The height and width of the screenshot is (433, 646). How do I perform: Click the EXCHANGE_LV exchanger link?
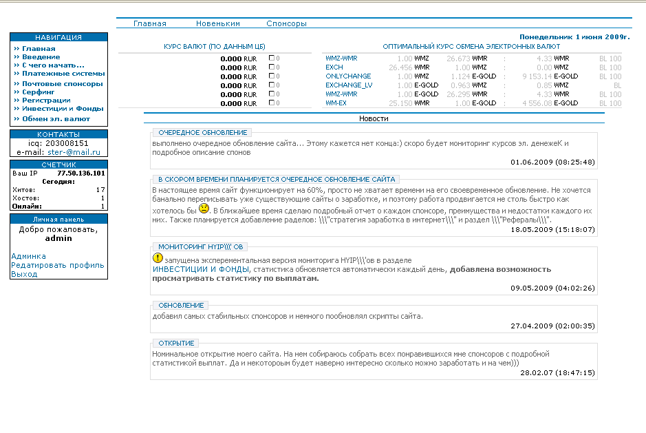tap(349, 85)
